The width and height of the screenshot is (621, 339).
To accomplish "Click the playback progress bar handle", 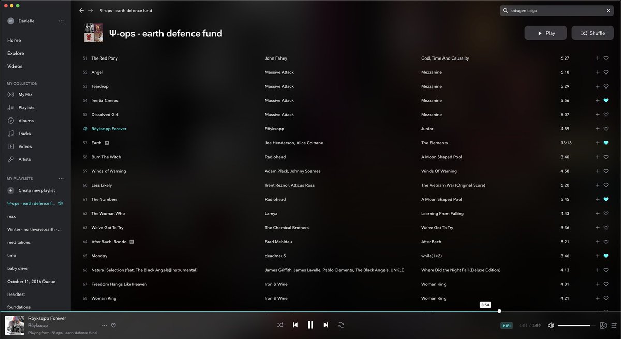I will [499, 311].
